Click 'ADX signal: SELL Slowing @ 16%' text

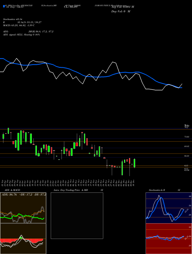click(x=22, y=35)
